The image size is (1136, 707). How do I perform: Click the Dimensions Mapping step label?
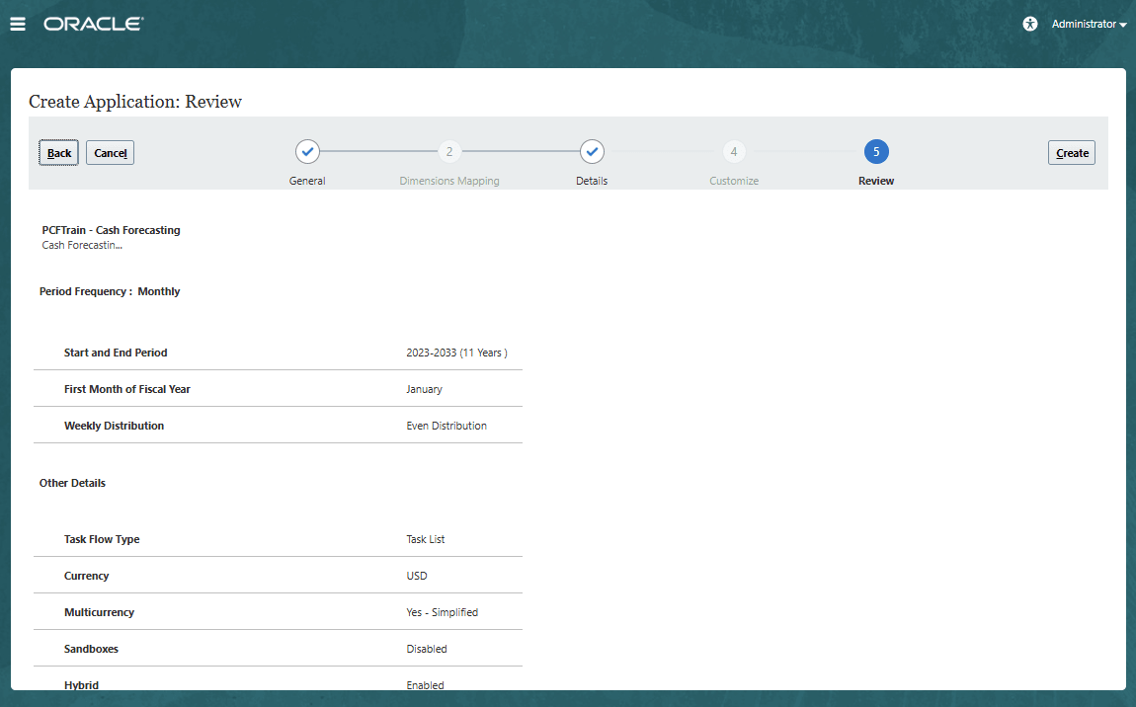[449, 181]
